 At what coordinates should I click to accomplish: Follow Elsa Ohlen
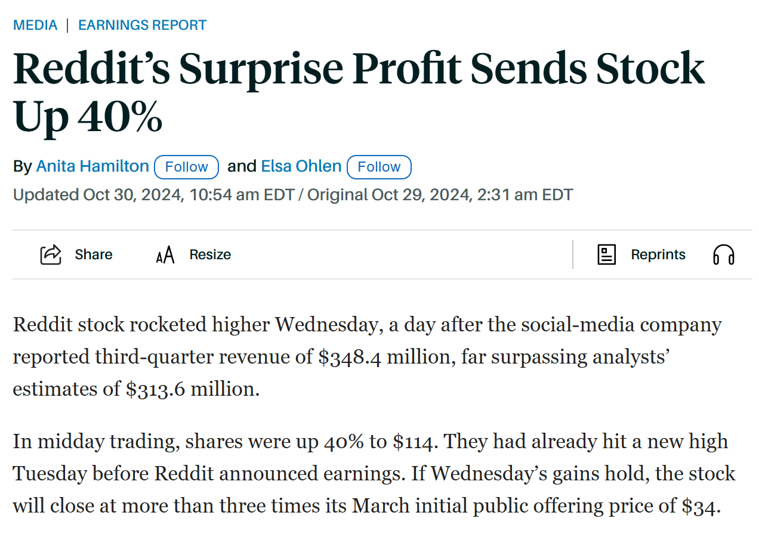coord(379,167)
